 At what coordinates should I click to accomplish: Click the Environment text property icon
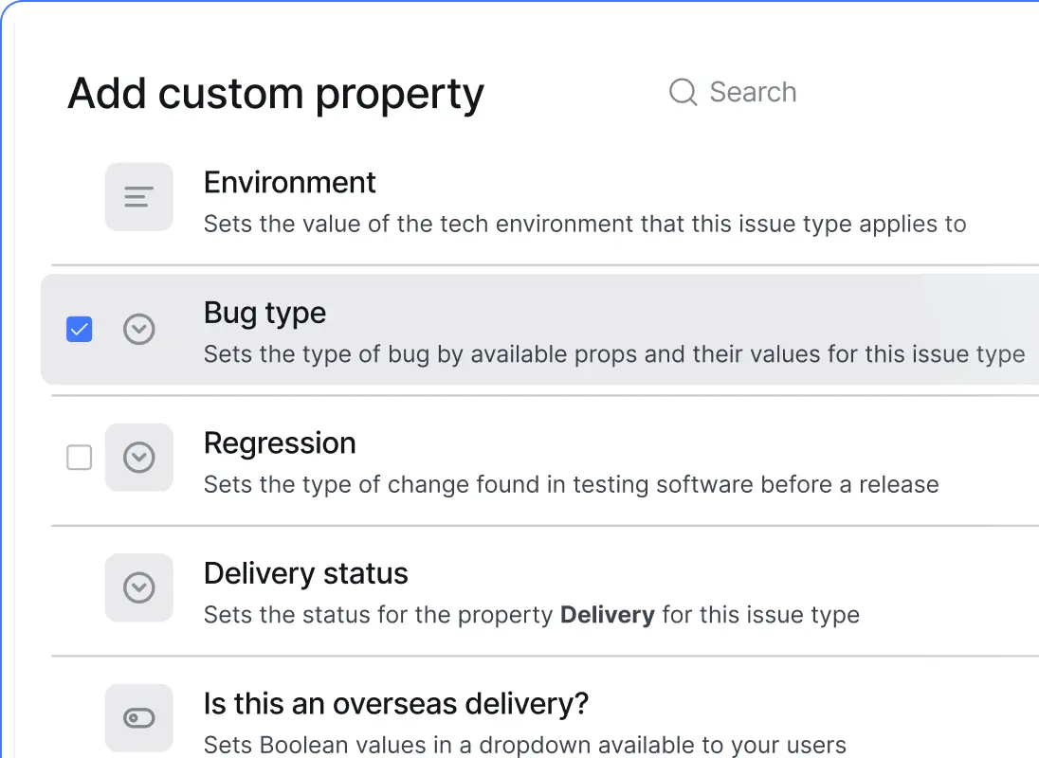coord(138,197)
